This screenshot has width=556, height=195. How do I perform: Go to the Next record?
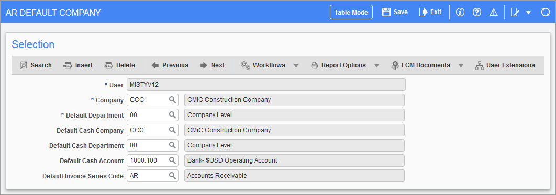click(x=212, y=65)
